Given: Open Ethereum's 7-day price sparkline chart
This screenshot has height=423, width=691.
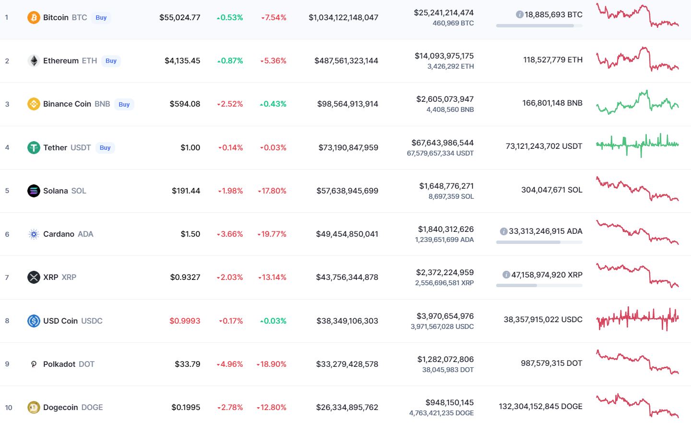Looking at the screenshot, I should pyautogui.click(x=637, y=60).
